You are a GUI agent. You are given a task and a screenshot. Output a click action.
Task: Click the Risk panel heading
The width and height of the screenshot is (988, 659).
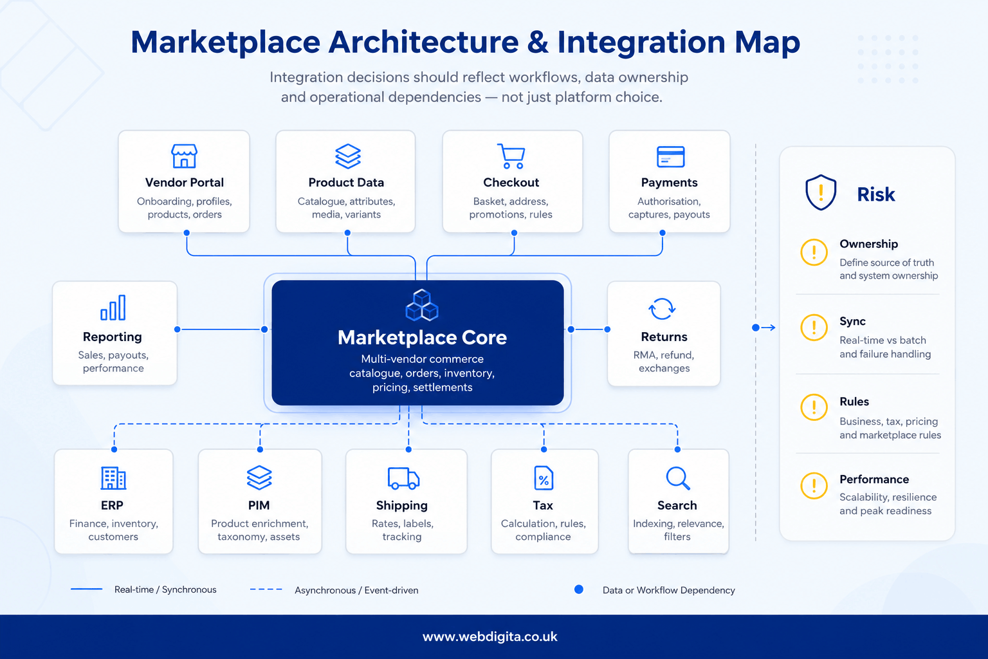click(x=876, y=194)
